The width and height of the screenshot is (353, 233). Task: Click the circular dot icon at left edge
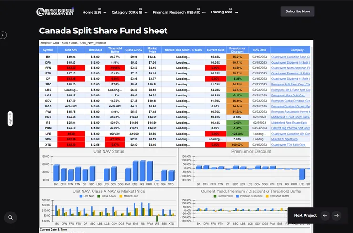[x=3, y=35]
